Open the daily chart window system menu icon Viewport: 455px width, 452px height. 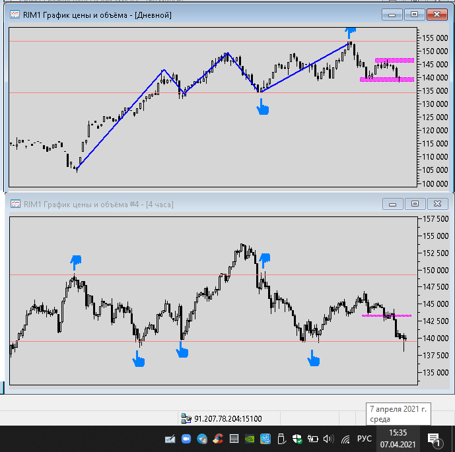pos(15,15)
